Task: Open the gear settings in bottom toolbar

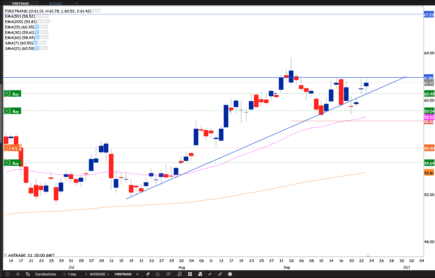Action: pyautogui.click(x=230, y=274)
